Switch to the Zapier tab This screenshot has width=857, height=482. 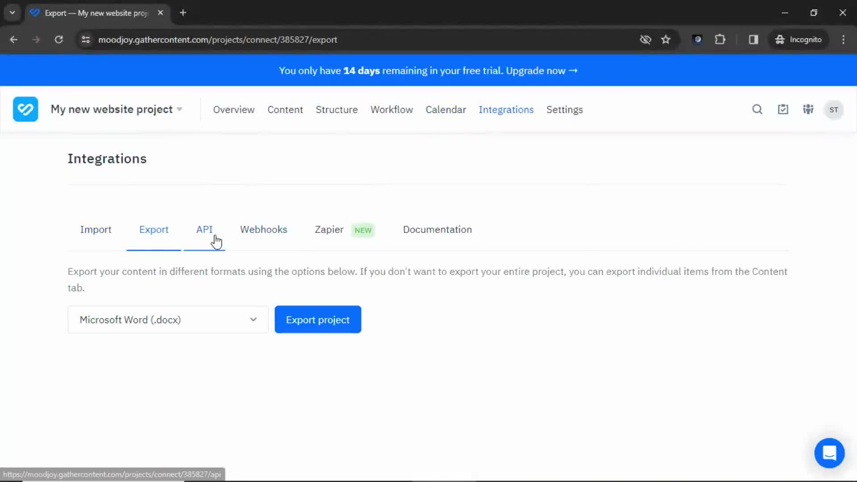pyautogui.click(x=329, y=229)
